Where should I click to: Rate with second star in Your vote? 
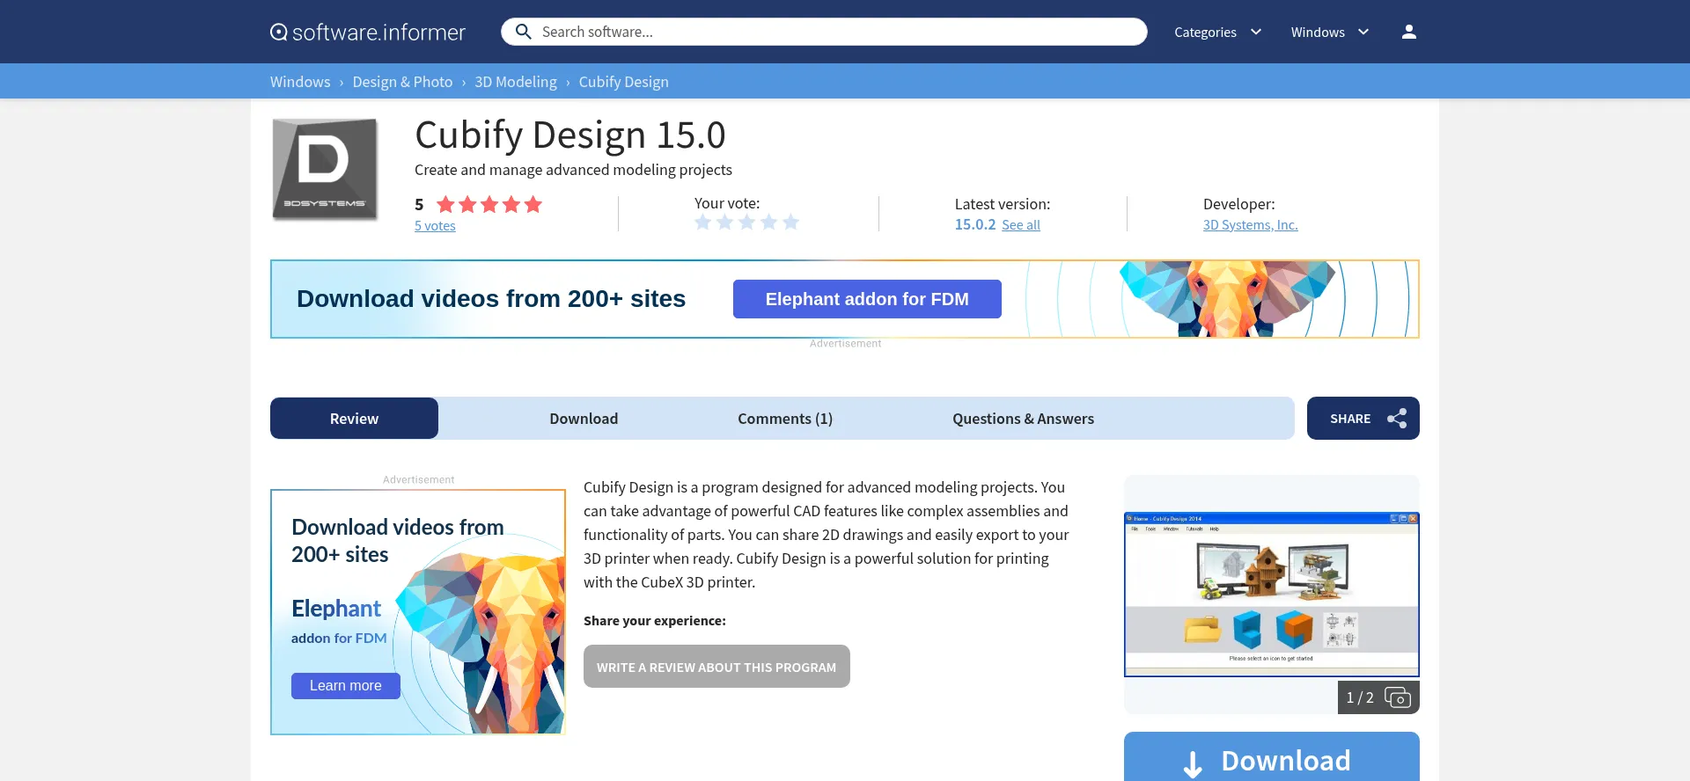coord(724,223)
